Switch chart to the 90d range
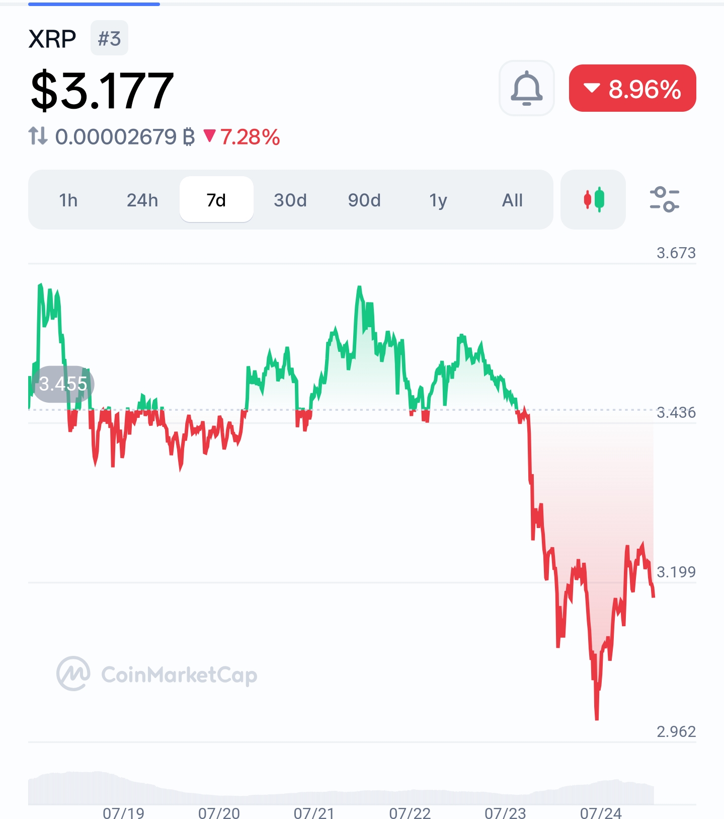The image size is (724, 819). [364, 200]
